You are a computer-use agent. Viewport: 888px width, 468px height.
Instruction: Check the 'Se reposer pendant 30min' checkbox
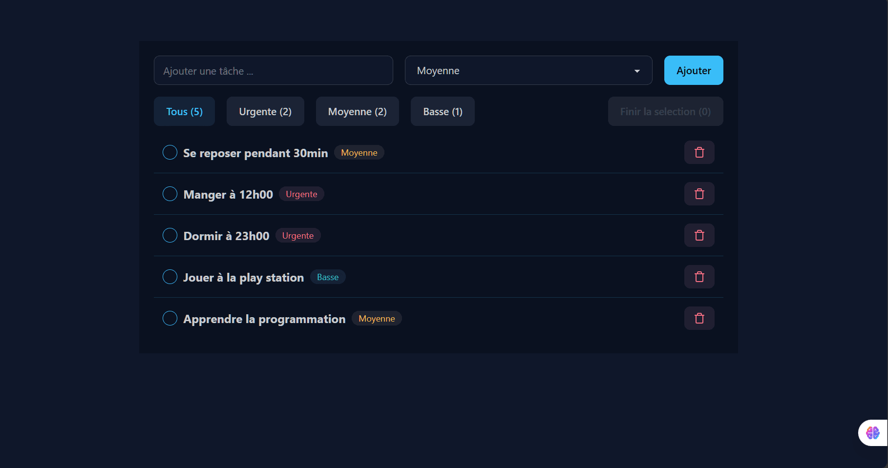click(x=170, y=152)
